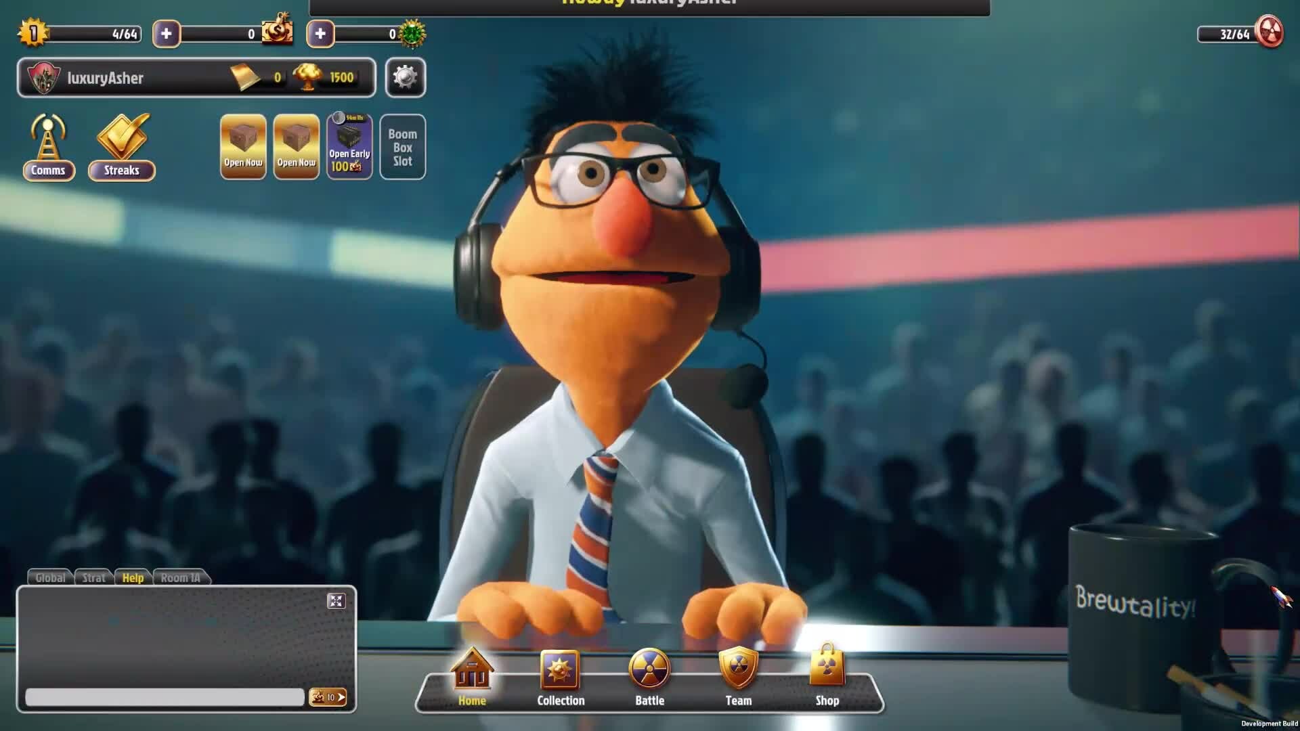Switch to the Global chat tab
The image size is (1300, 731).
coord(50,577)
